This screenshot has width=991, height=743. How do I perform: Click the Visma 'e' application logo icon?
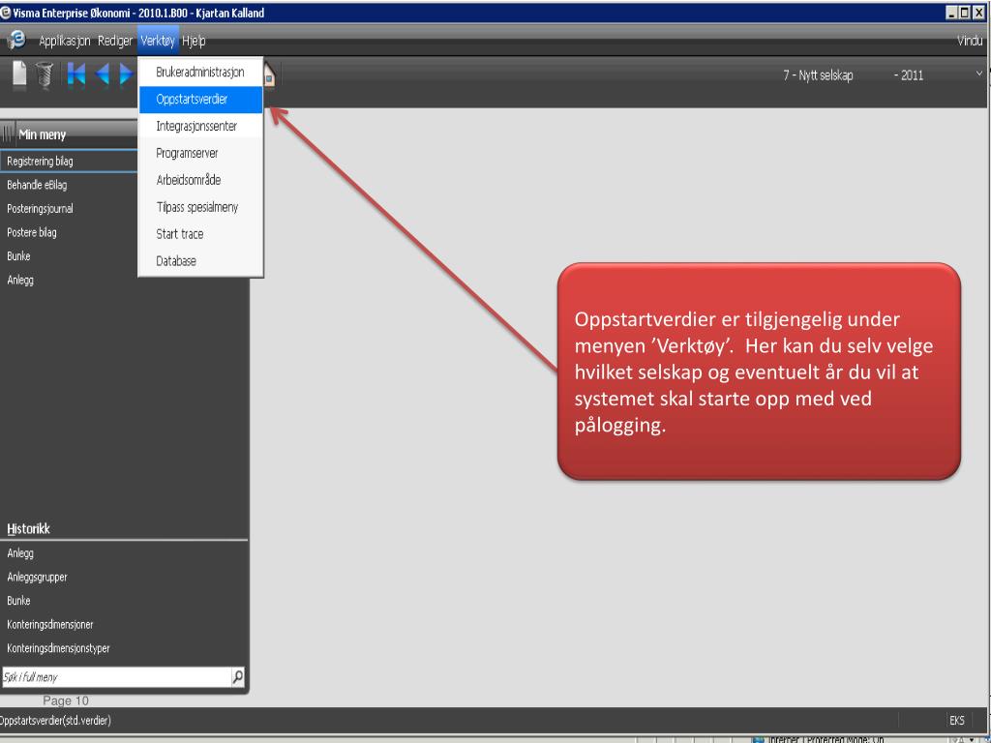pos(15,40)
